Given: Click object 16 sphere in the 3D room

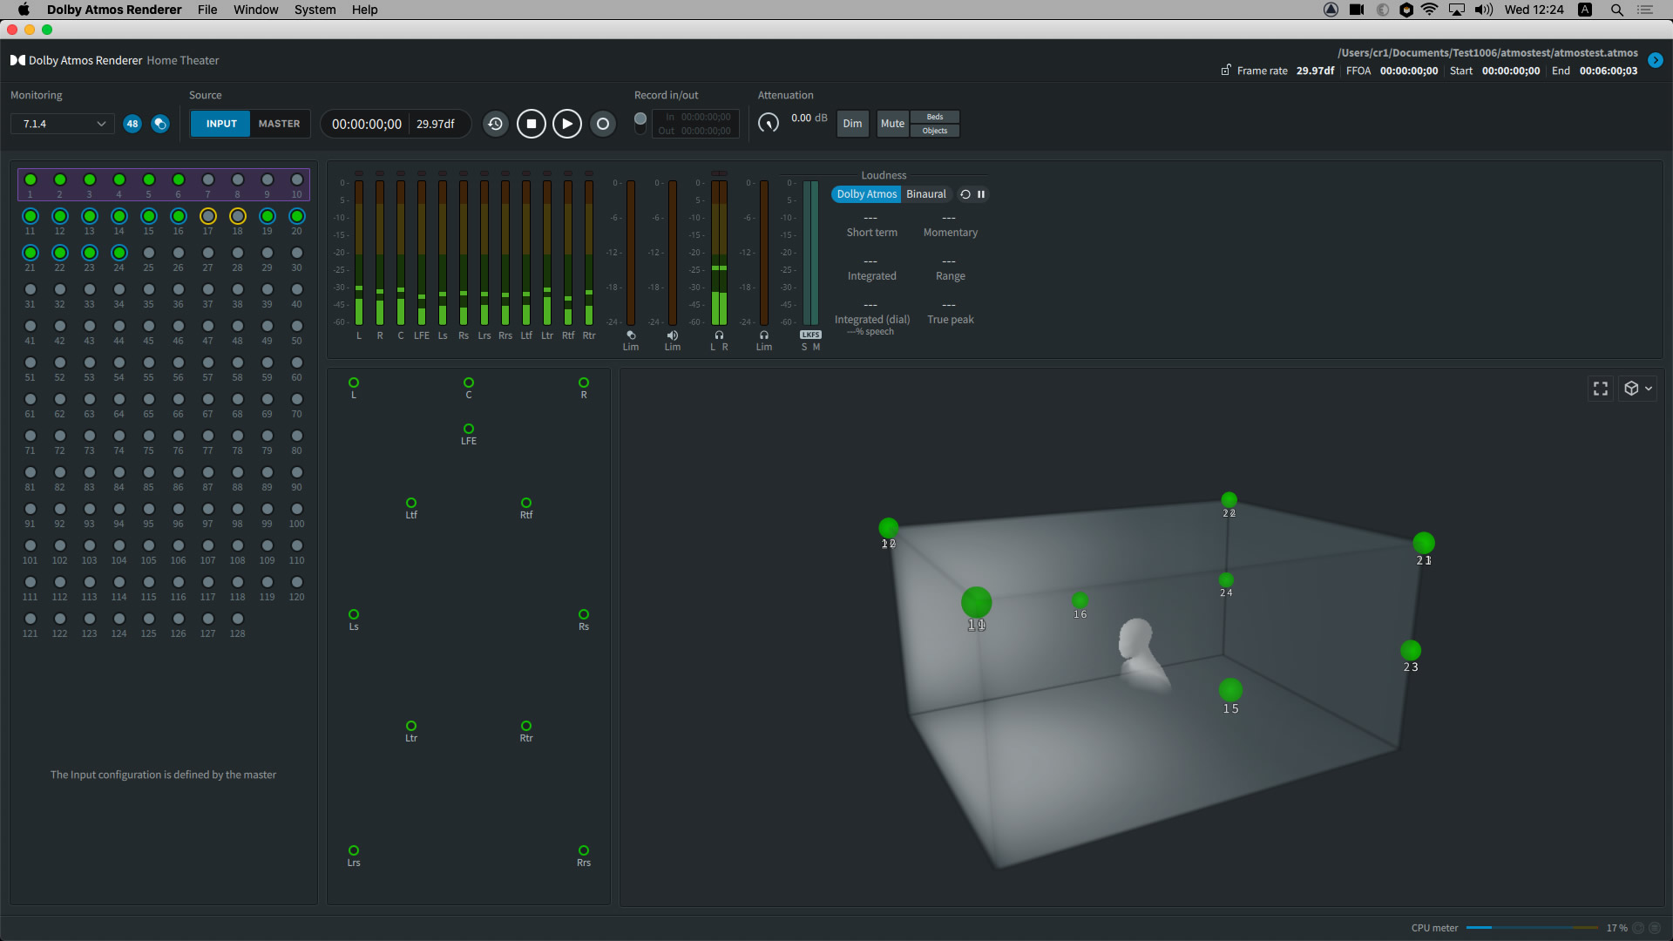Looking at the screenshot, I should click(x=1080, y=599).
